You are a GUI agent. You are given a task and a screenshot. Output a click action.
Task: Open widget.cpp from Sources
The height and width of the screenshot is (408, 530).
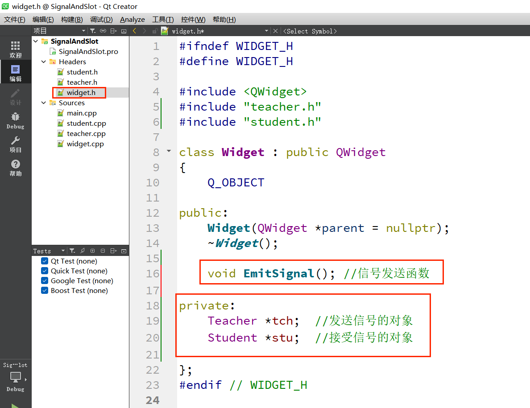[85, 144]
